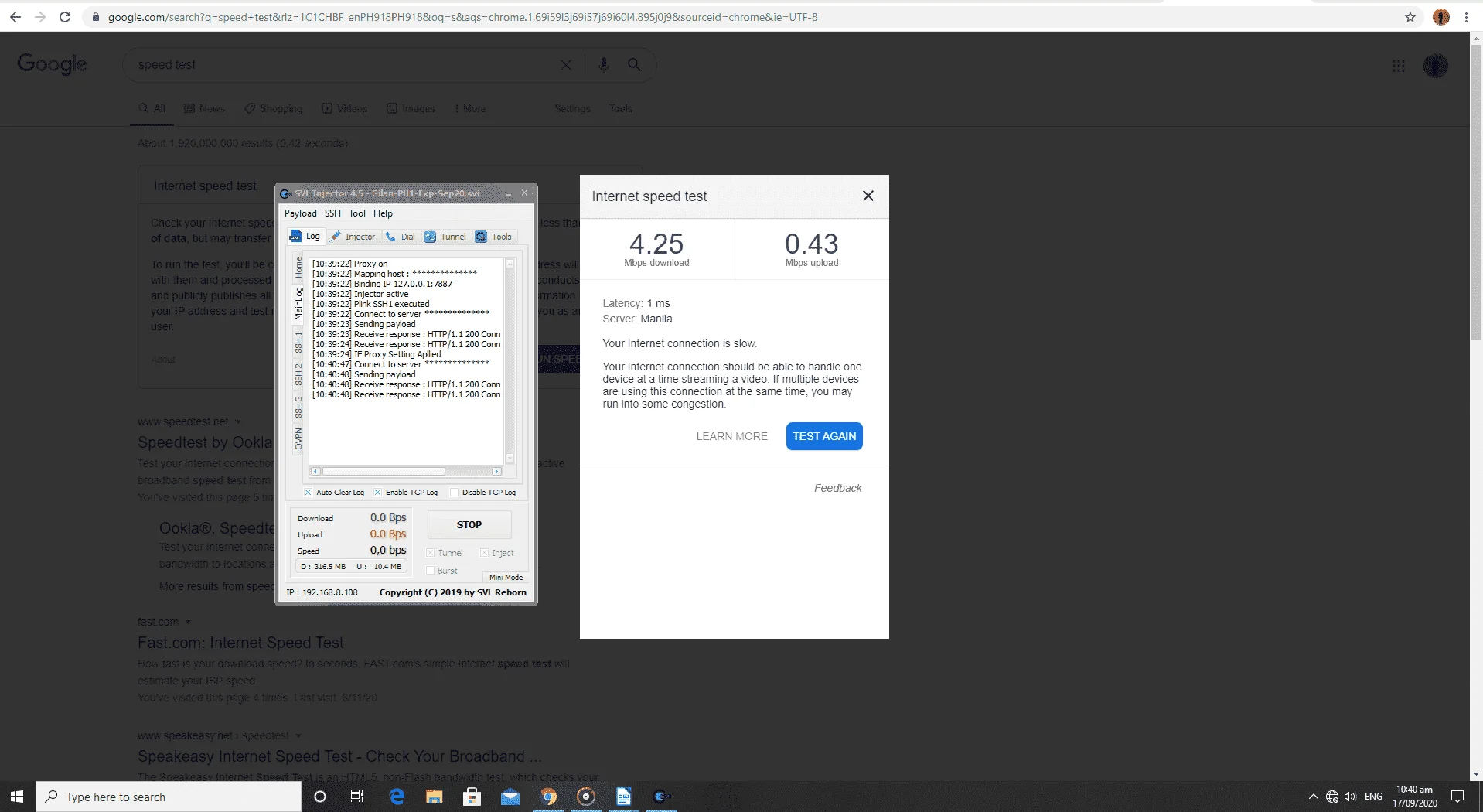Open Chrome three-dot menu
The height and width of the screenshot is (812, 1483).
1466,17
